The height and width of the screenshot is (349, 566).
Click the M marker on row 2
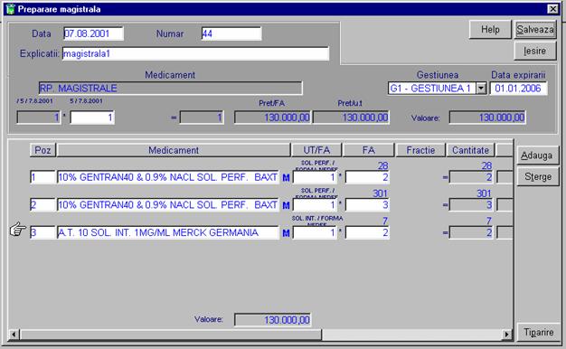pos(286,205)
